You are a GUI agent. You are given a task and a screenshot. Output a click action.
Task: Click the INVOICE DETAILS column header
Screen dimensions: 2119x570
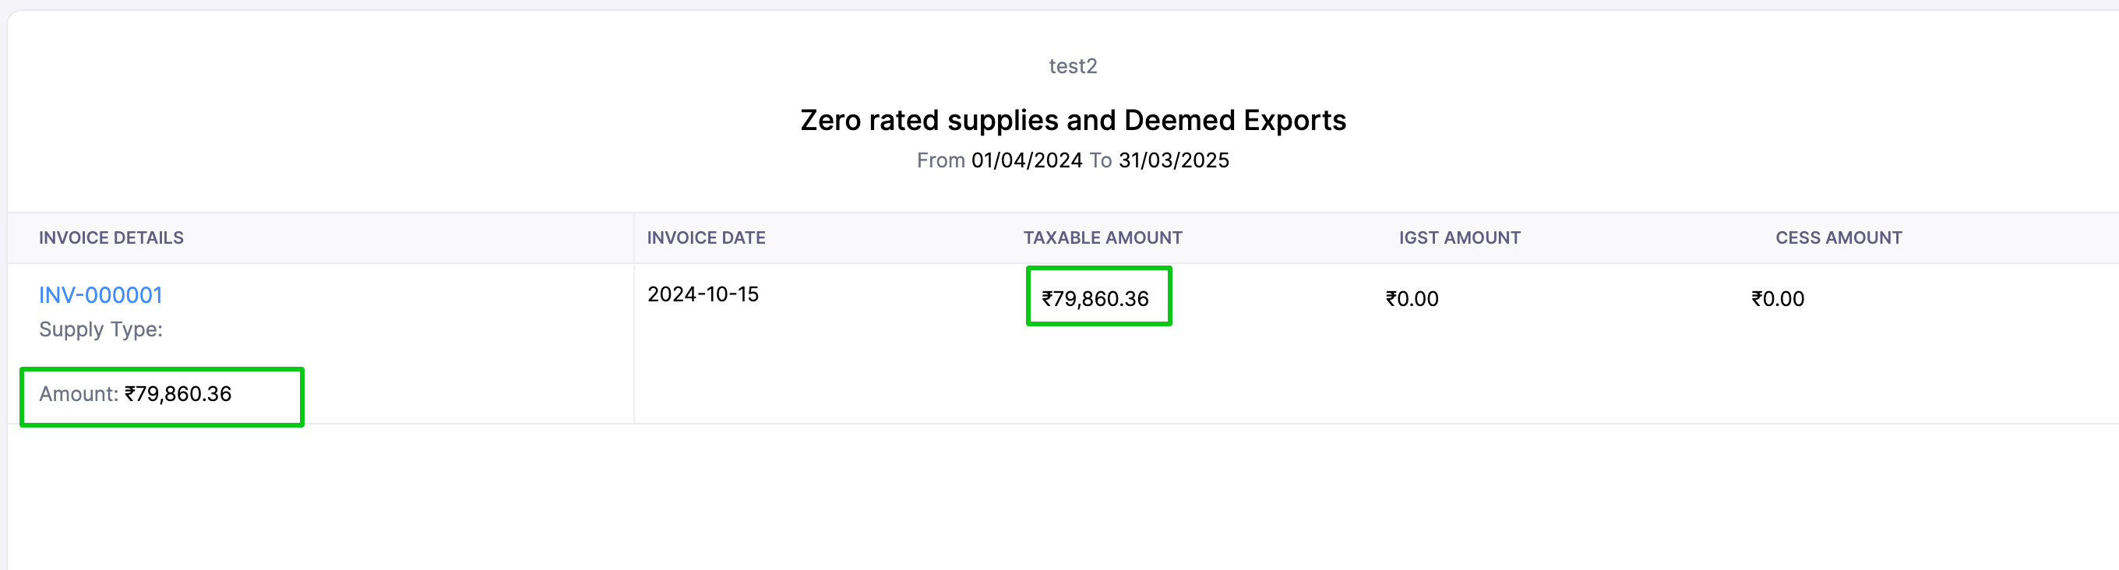click(x=111, y=237)
